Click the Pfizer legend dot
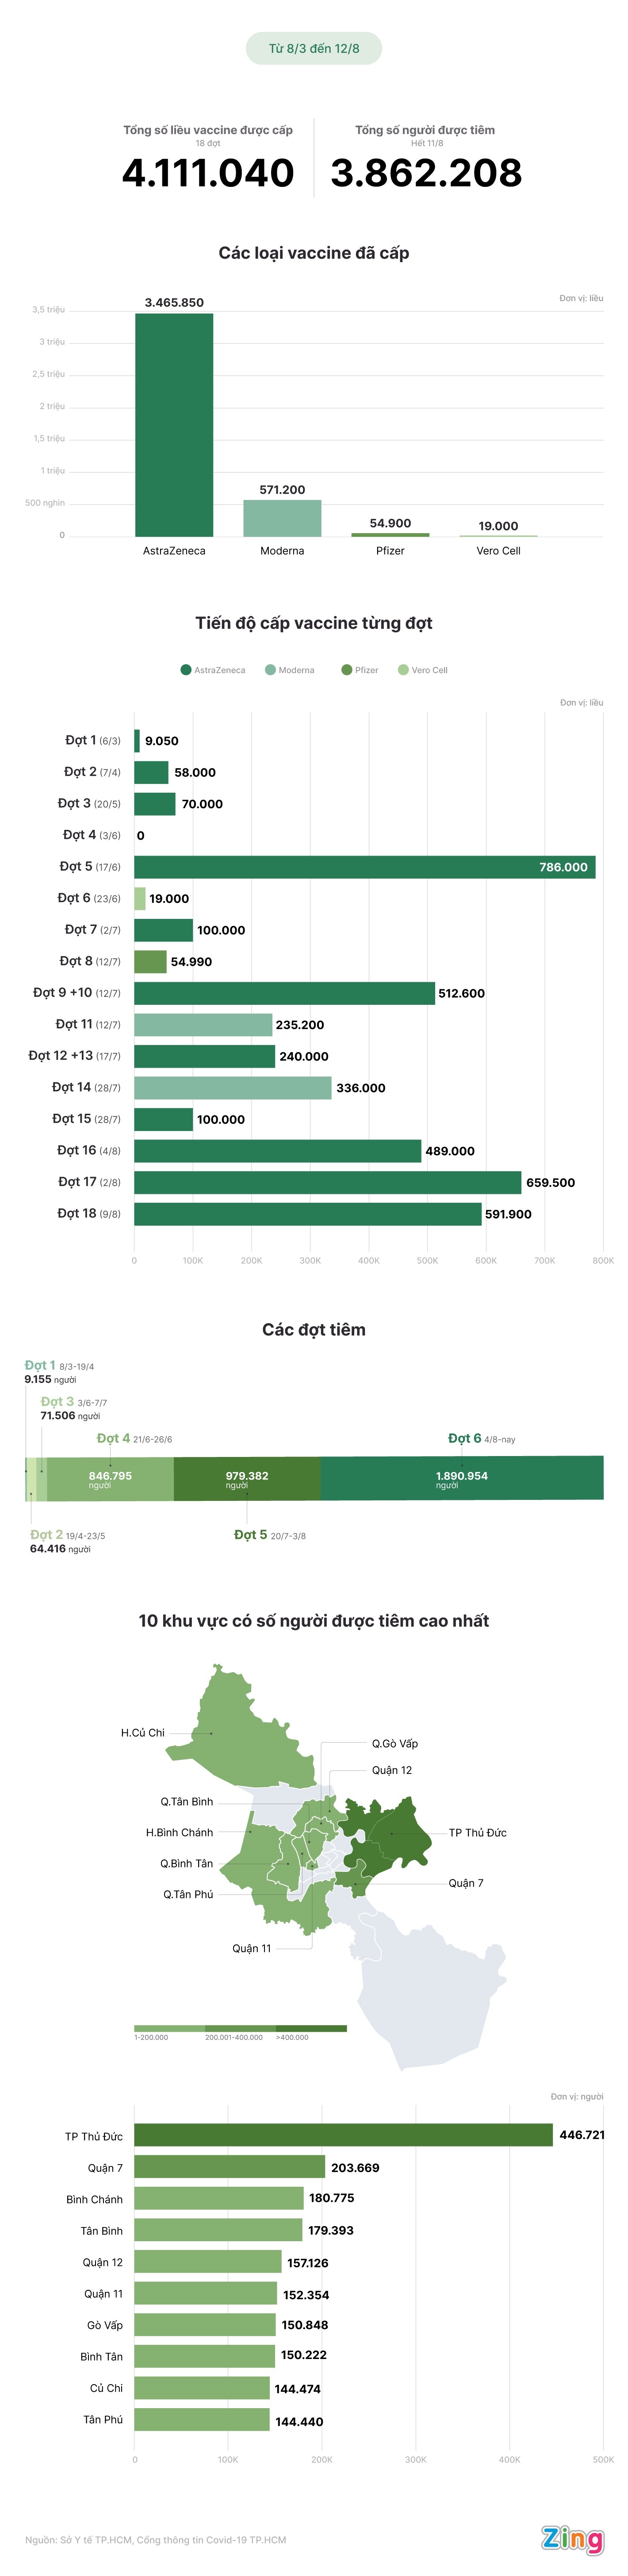 [x=346, y=670]
